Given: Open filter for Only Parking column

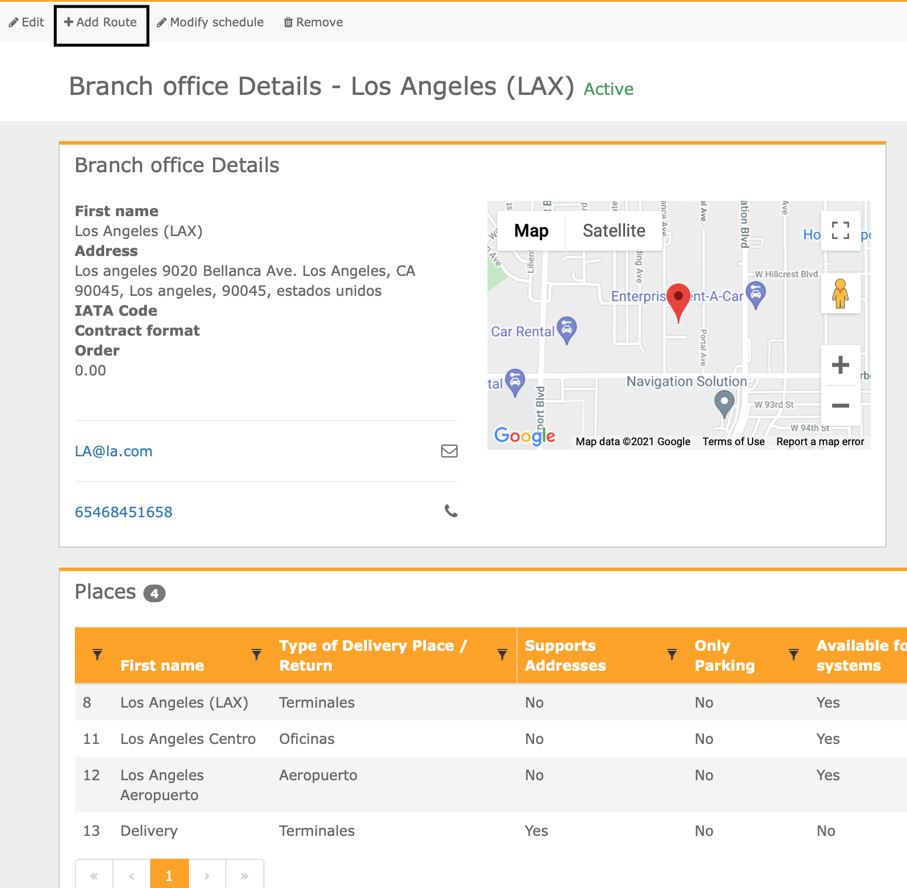Looking at the screenshot, I should pos(794,654).
